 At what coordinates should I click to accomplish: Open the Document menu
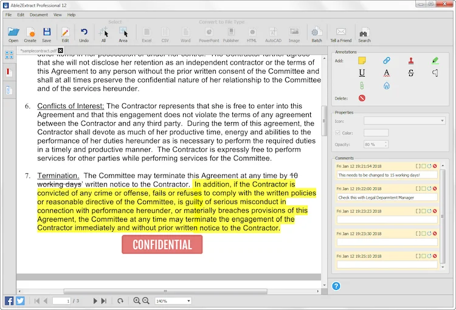39,15
